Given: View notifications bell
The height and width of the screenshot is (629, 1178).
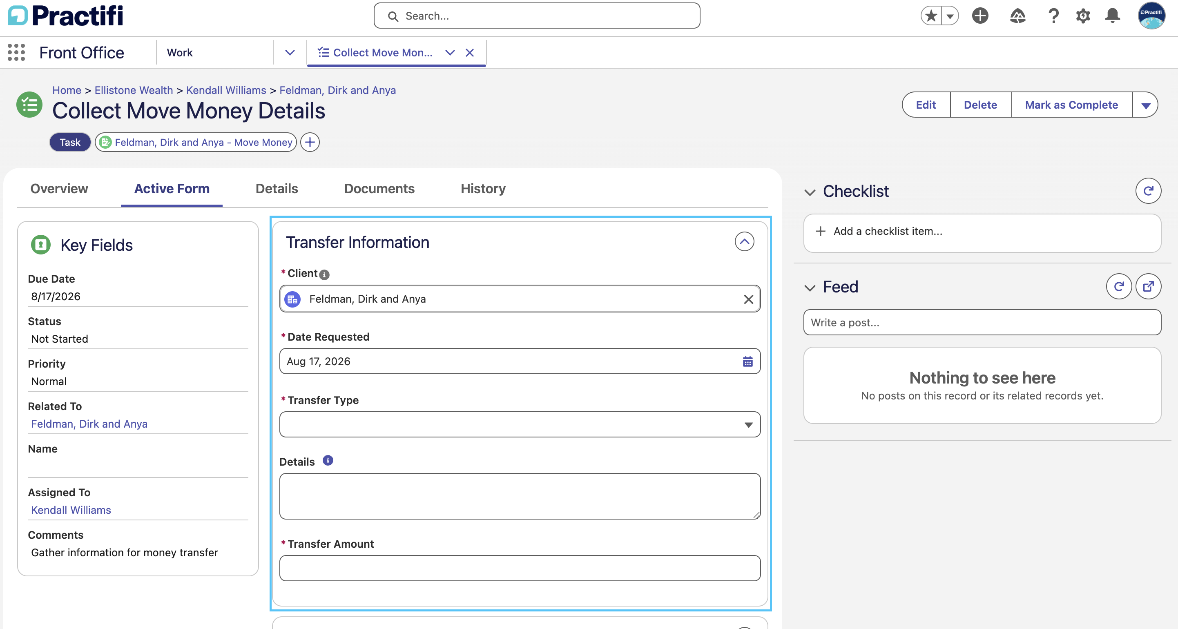Looking at the screenshot, I should pyautogui.click(x=1113, y=16).
